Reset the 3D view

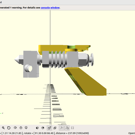tap(9, 128)
